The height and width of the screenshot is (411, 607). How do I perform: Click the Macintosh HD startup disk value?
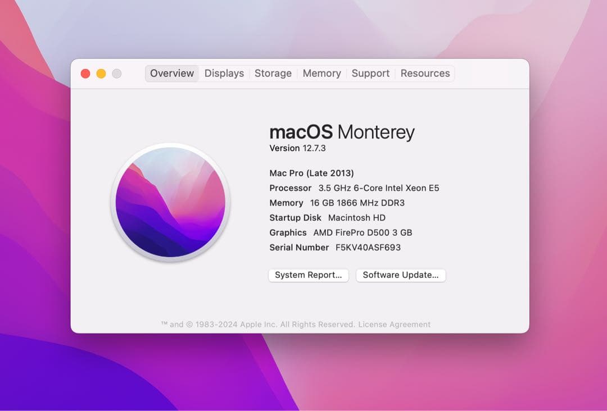pos(356,218)
